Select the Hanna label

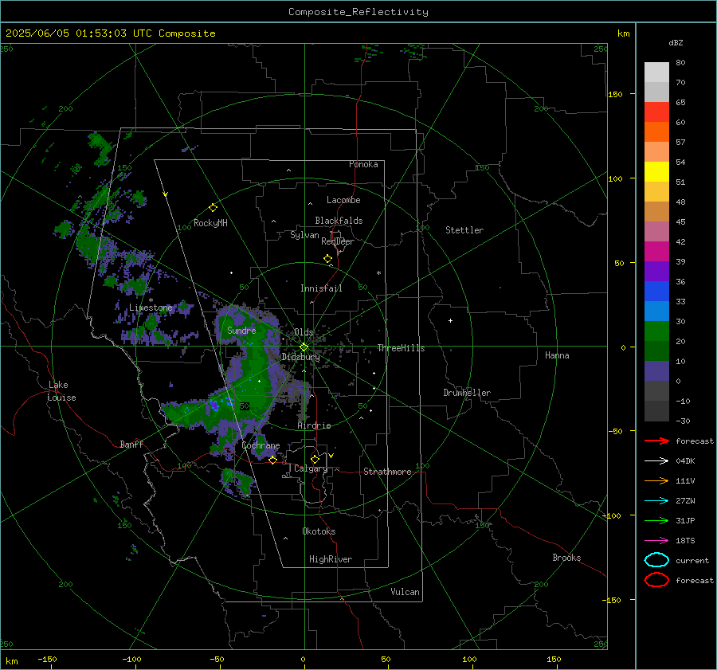[x=557, y=355]
